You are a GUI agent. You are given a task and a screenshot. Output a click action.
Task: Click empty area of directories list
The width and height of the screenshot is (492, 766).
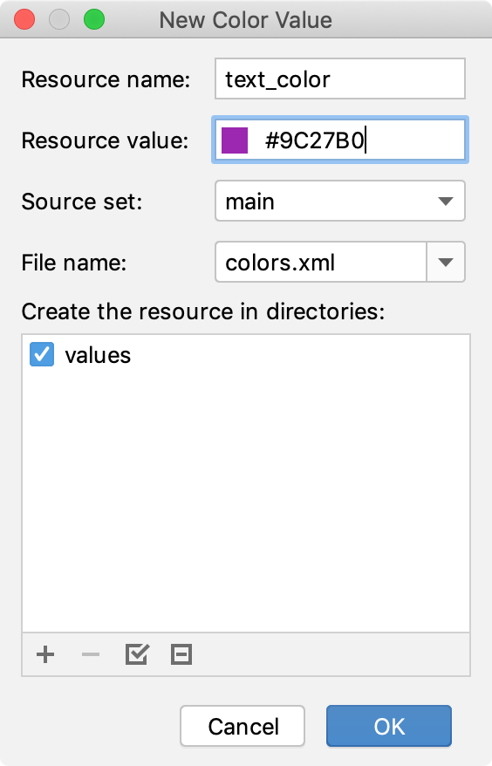coord(246,498)
